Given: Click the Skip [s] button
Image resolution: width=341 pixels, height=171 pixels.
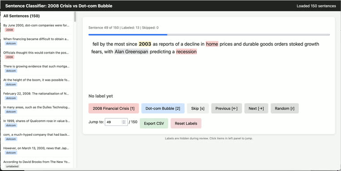Looking at the screenshot, I should click(x=198, y=108).
